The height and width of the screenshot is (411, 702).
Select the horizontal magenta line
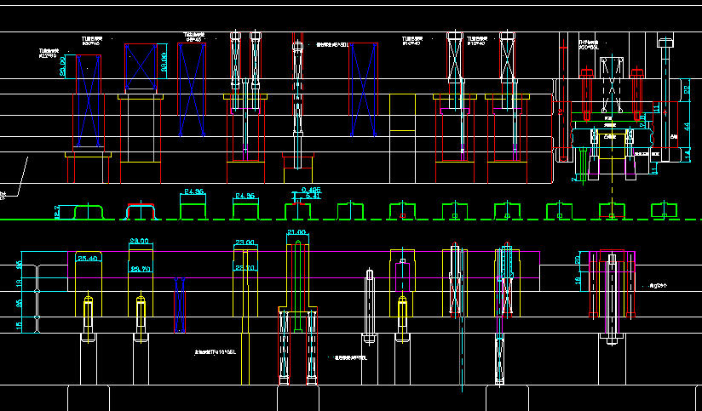click(341, 277)
